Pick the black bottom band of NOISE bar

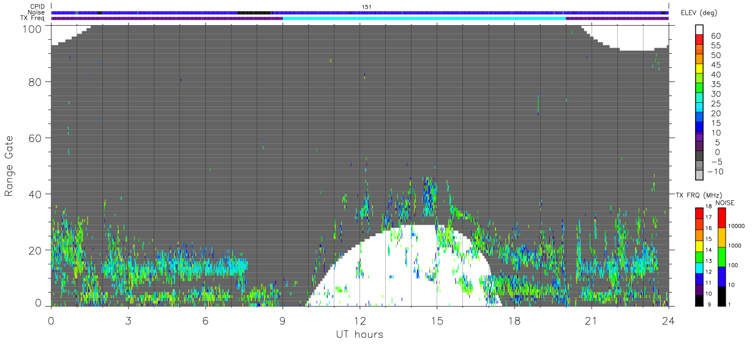point(722,296)
